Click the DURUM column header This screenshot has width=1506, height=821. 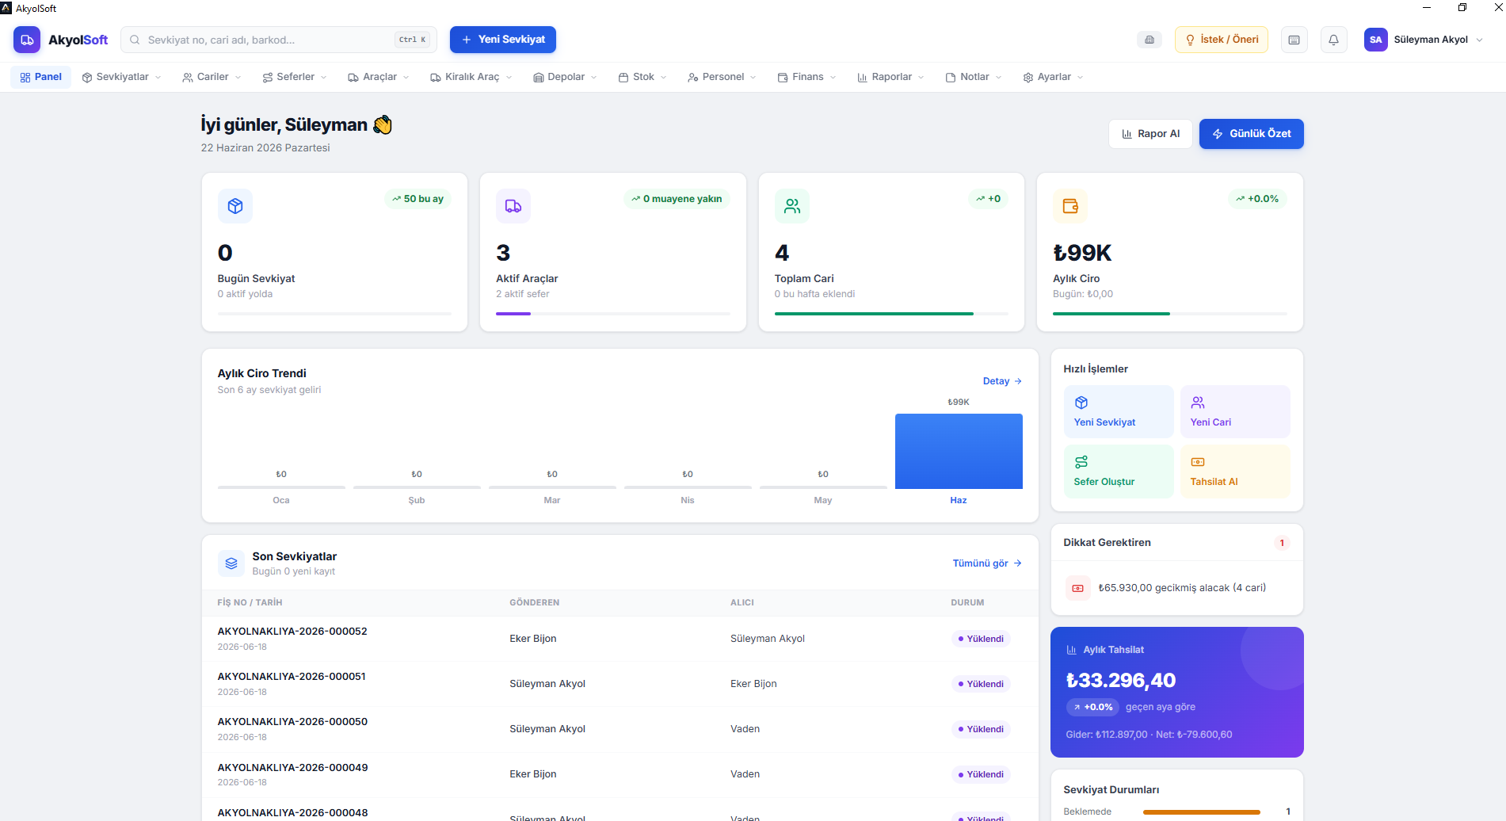(x=967, y=603)
